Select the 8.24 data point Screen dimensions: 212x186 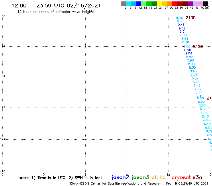[x=185, y=39]
